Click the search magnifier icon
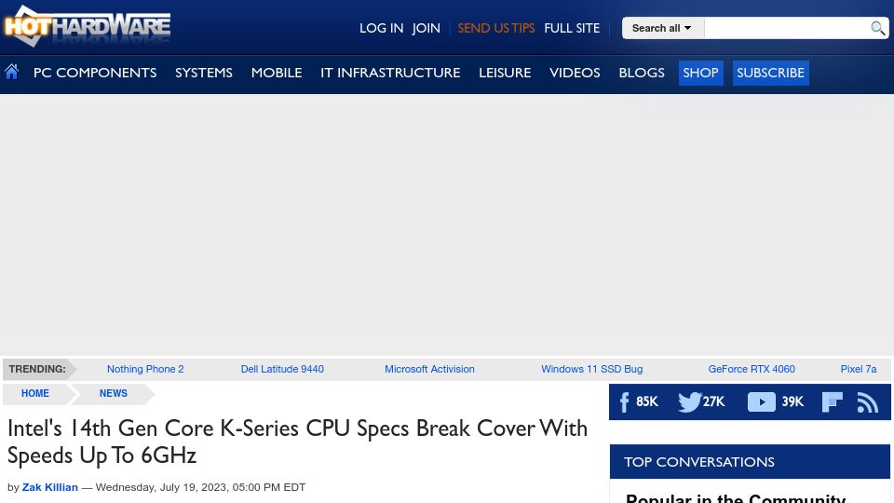 pos(877,28)
